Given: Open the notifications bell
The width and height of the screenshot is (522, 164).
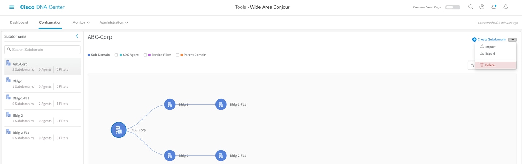Looking at the screenshot, I should click(506, 7).
